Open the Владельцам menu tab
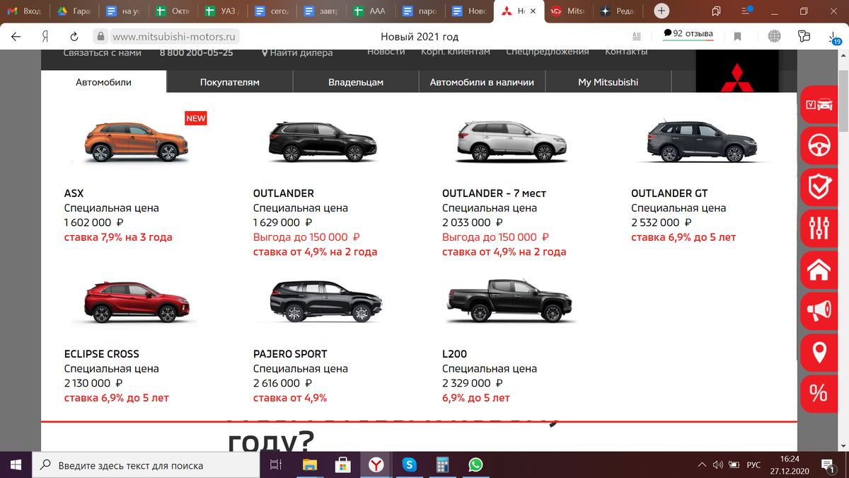The image size is (849, 478). (356, 82)
